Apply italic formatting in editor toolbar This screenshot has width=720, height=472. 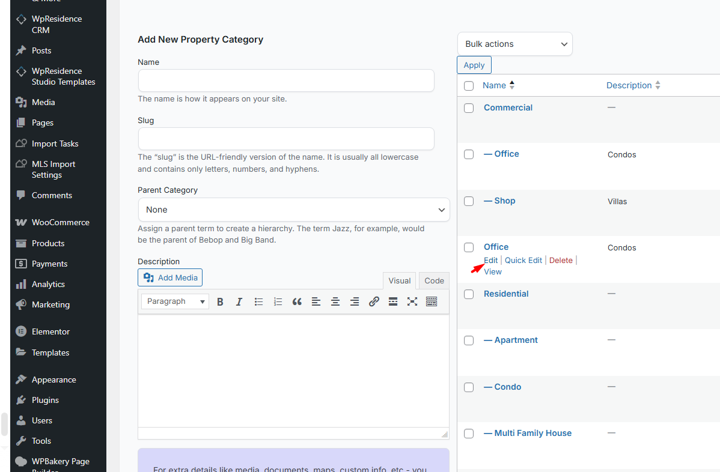coord(239,301)
